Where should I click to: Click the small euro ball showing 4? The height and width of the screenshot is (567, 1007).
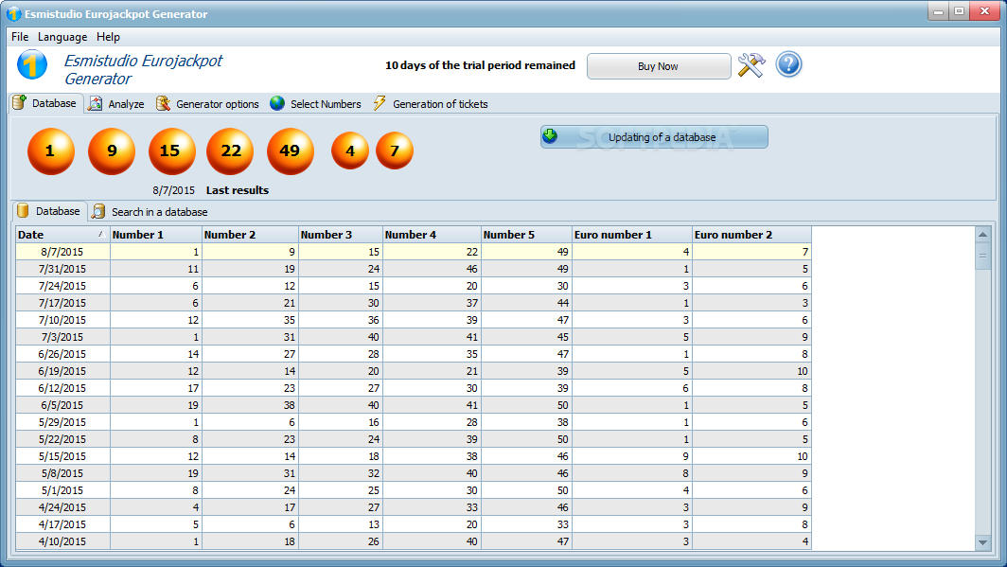pyautogui.click(x=350, y=151)
